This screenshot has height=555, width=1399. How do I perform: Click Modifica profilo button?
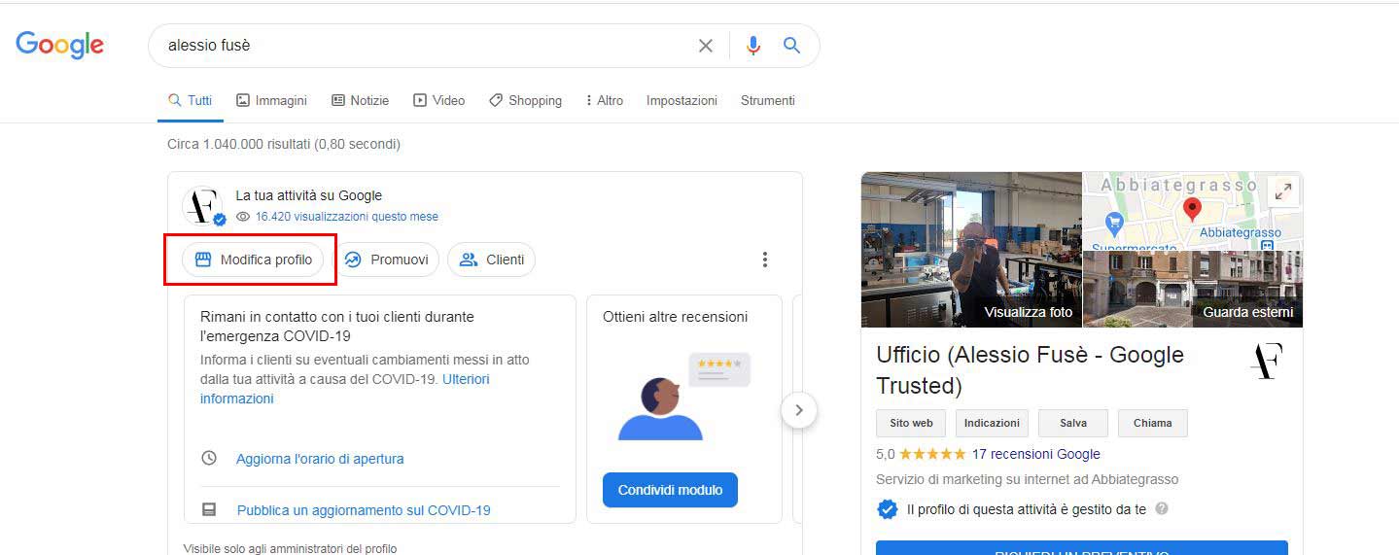click(253, 260)
